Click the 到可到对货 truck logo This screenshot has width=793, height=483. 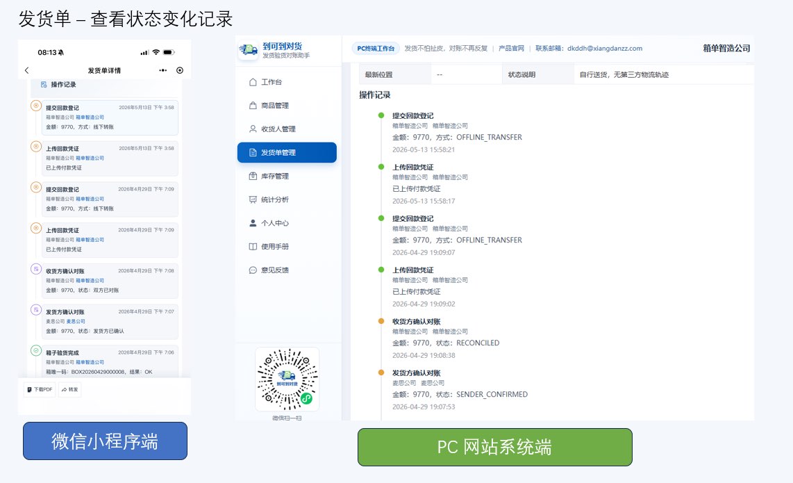point(249,50)
